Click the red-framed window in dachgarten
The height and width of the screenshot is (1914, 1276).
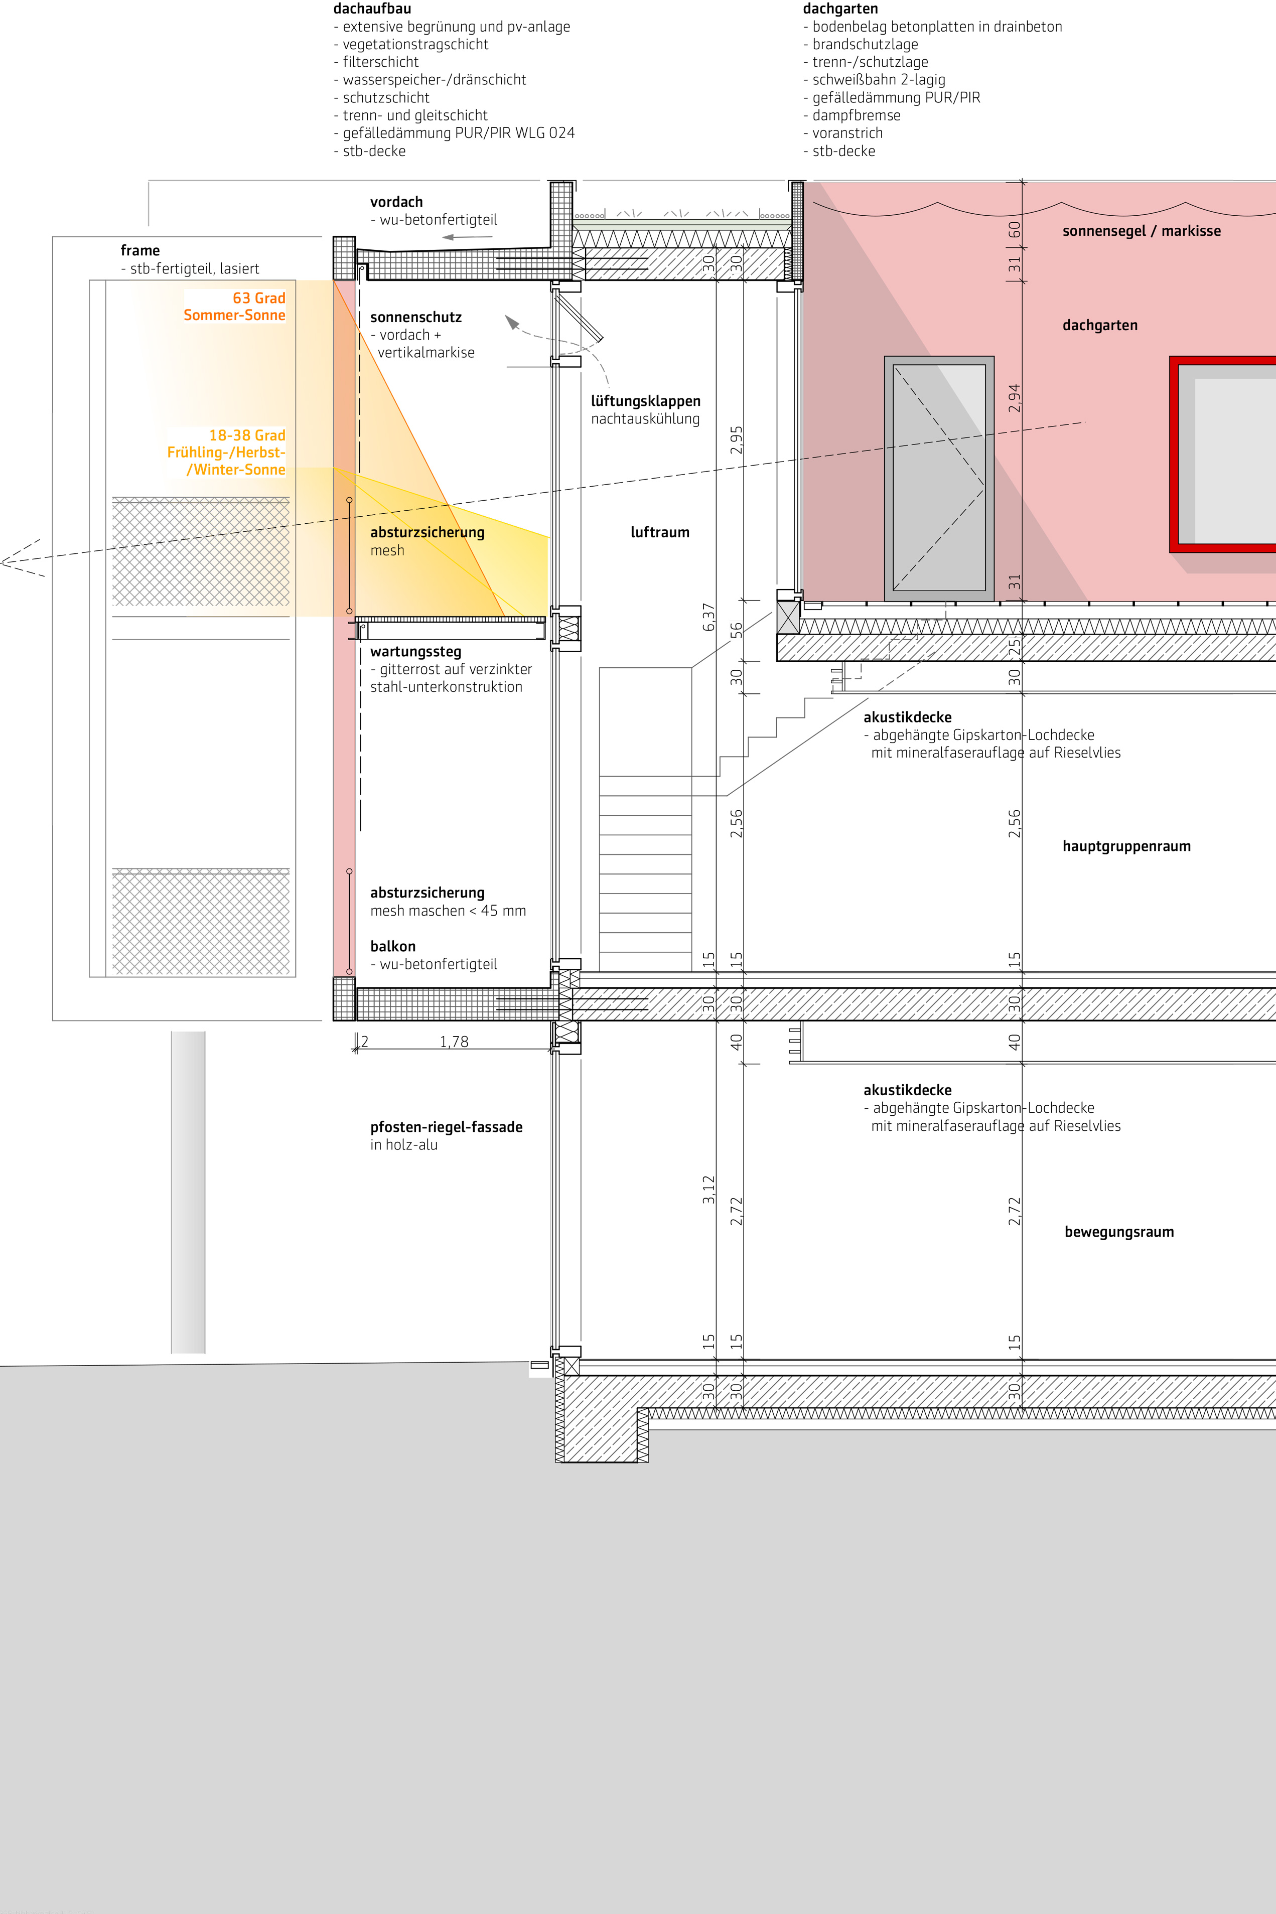[1223, 454]
